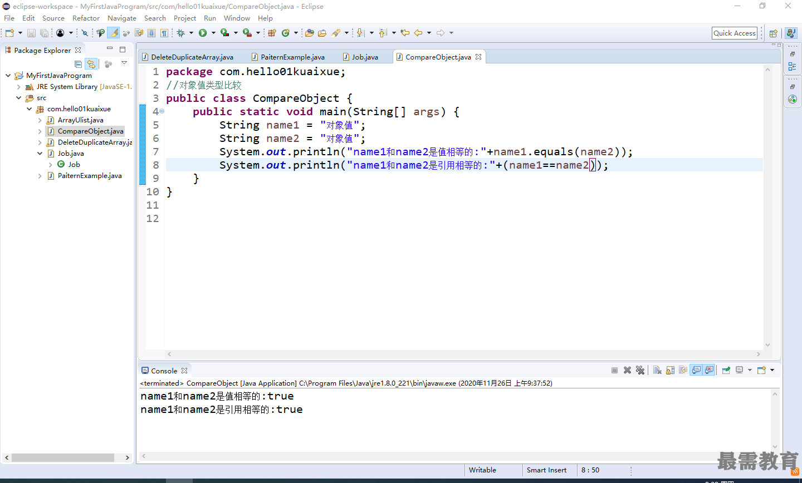Open the Run button dropdown arrow
This screenshot has width=802, height=483.
(x=213, y=33)
